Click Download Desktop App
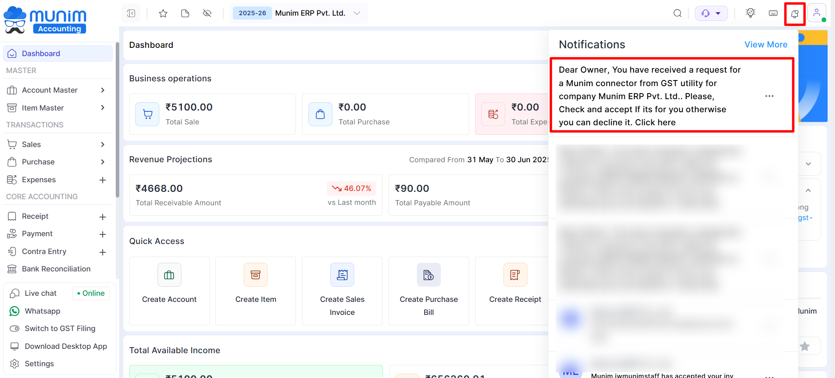Viewport: 835px width, 378px height. pyautogui.click(x=66, y=346)
